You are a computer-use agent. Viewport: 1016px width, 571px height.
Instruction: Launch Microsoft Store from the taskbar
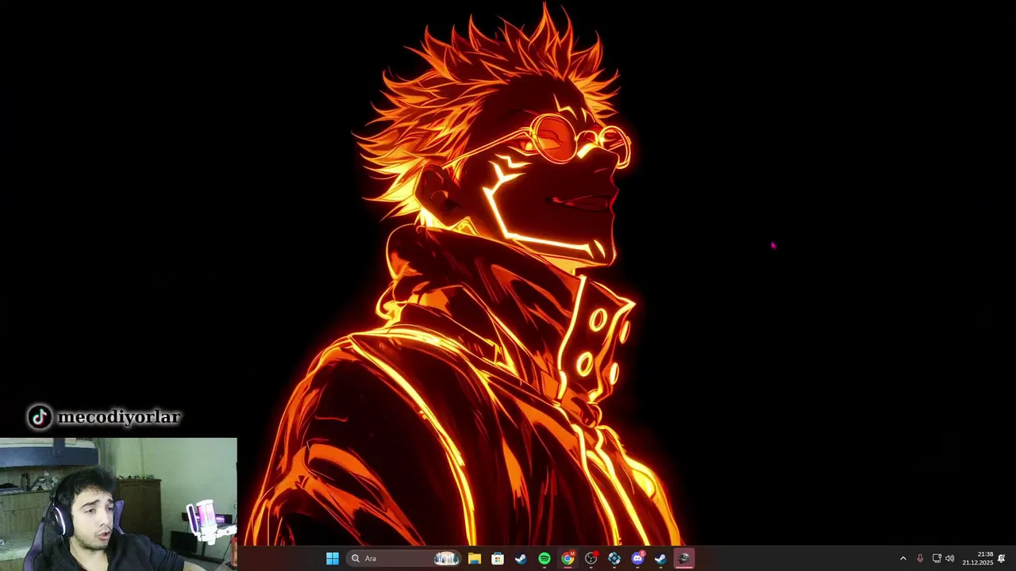(498, 558)
